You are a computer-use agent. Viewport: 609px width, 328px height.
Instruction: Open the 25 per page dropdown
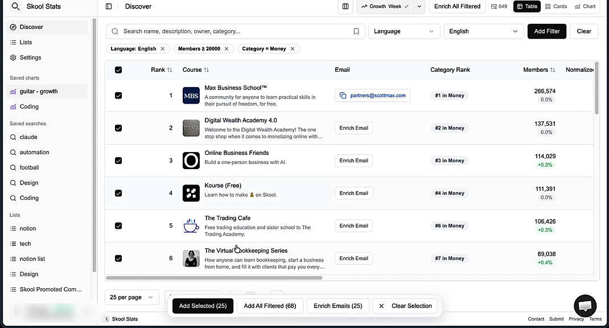coord(131,297)
